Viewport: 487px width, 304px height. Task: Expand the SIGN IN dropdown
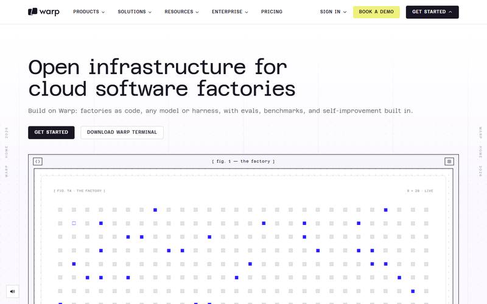click(333, 12)
